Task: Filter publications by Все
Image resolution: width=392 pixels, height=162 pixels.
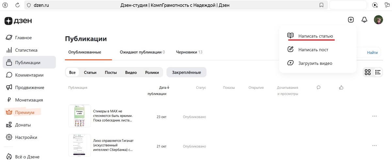Action: pyautogui.click(x=72, y=73)
